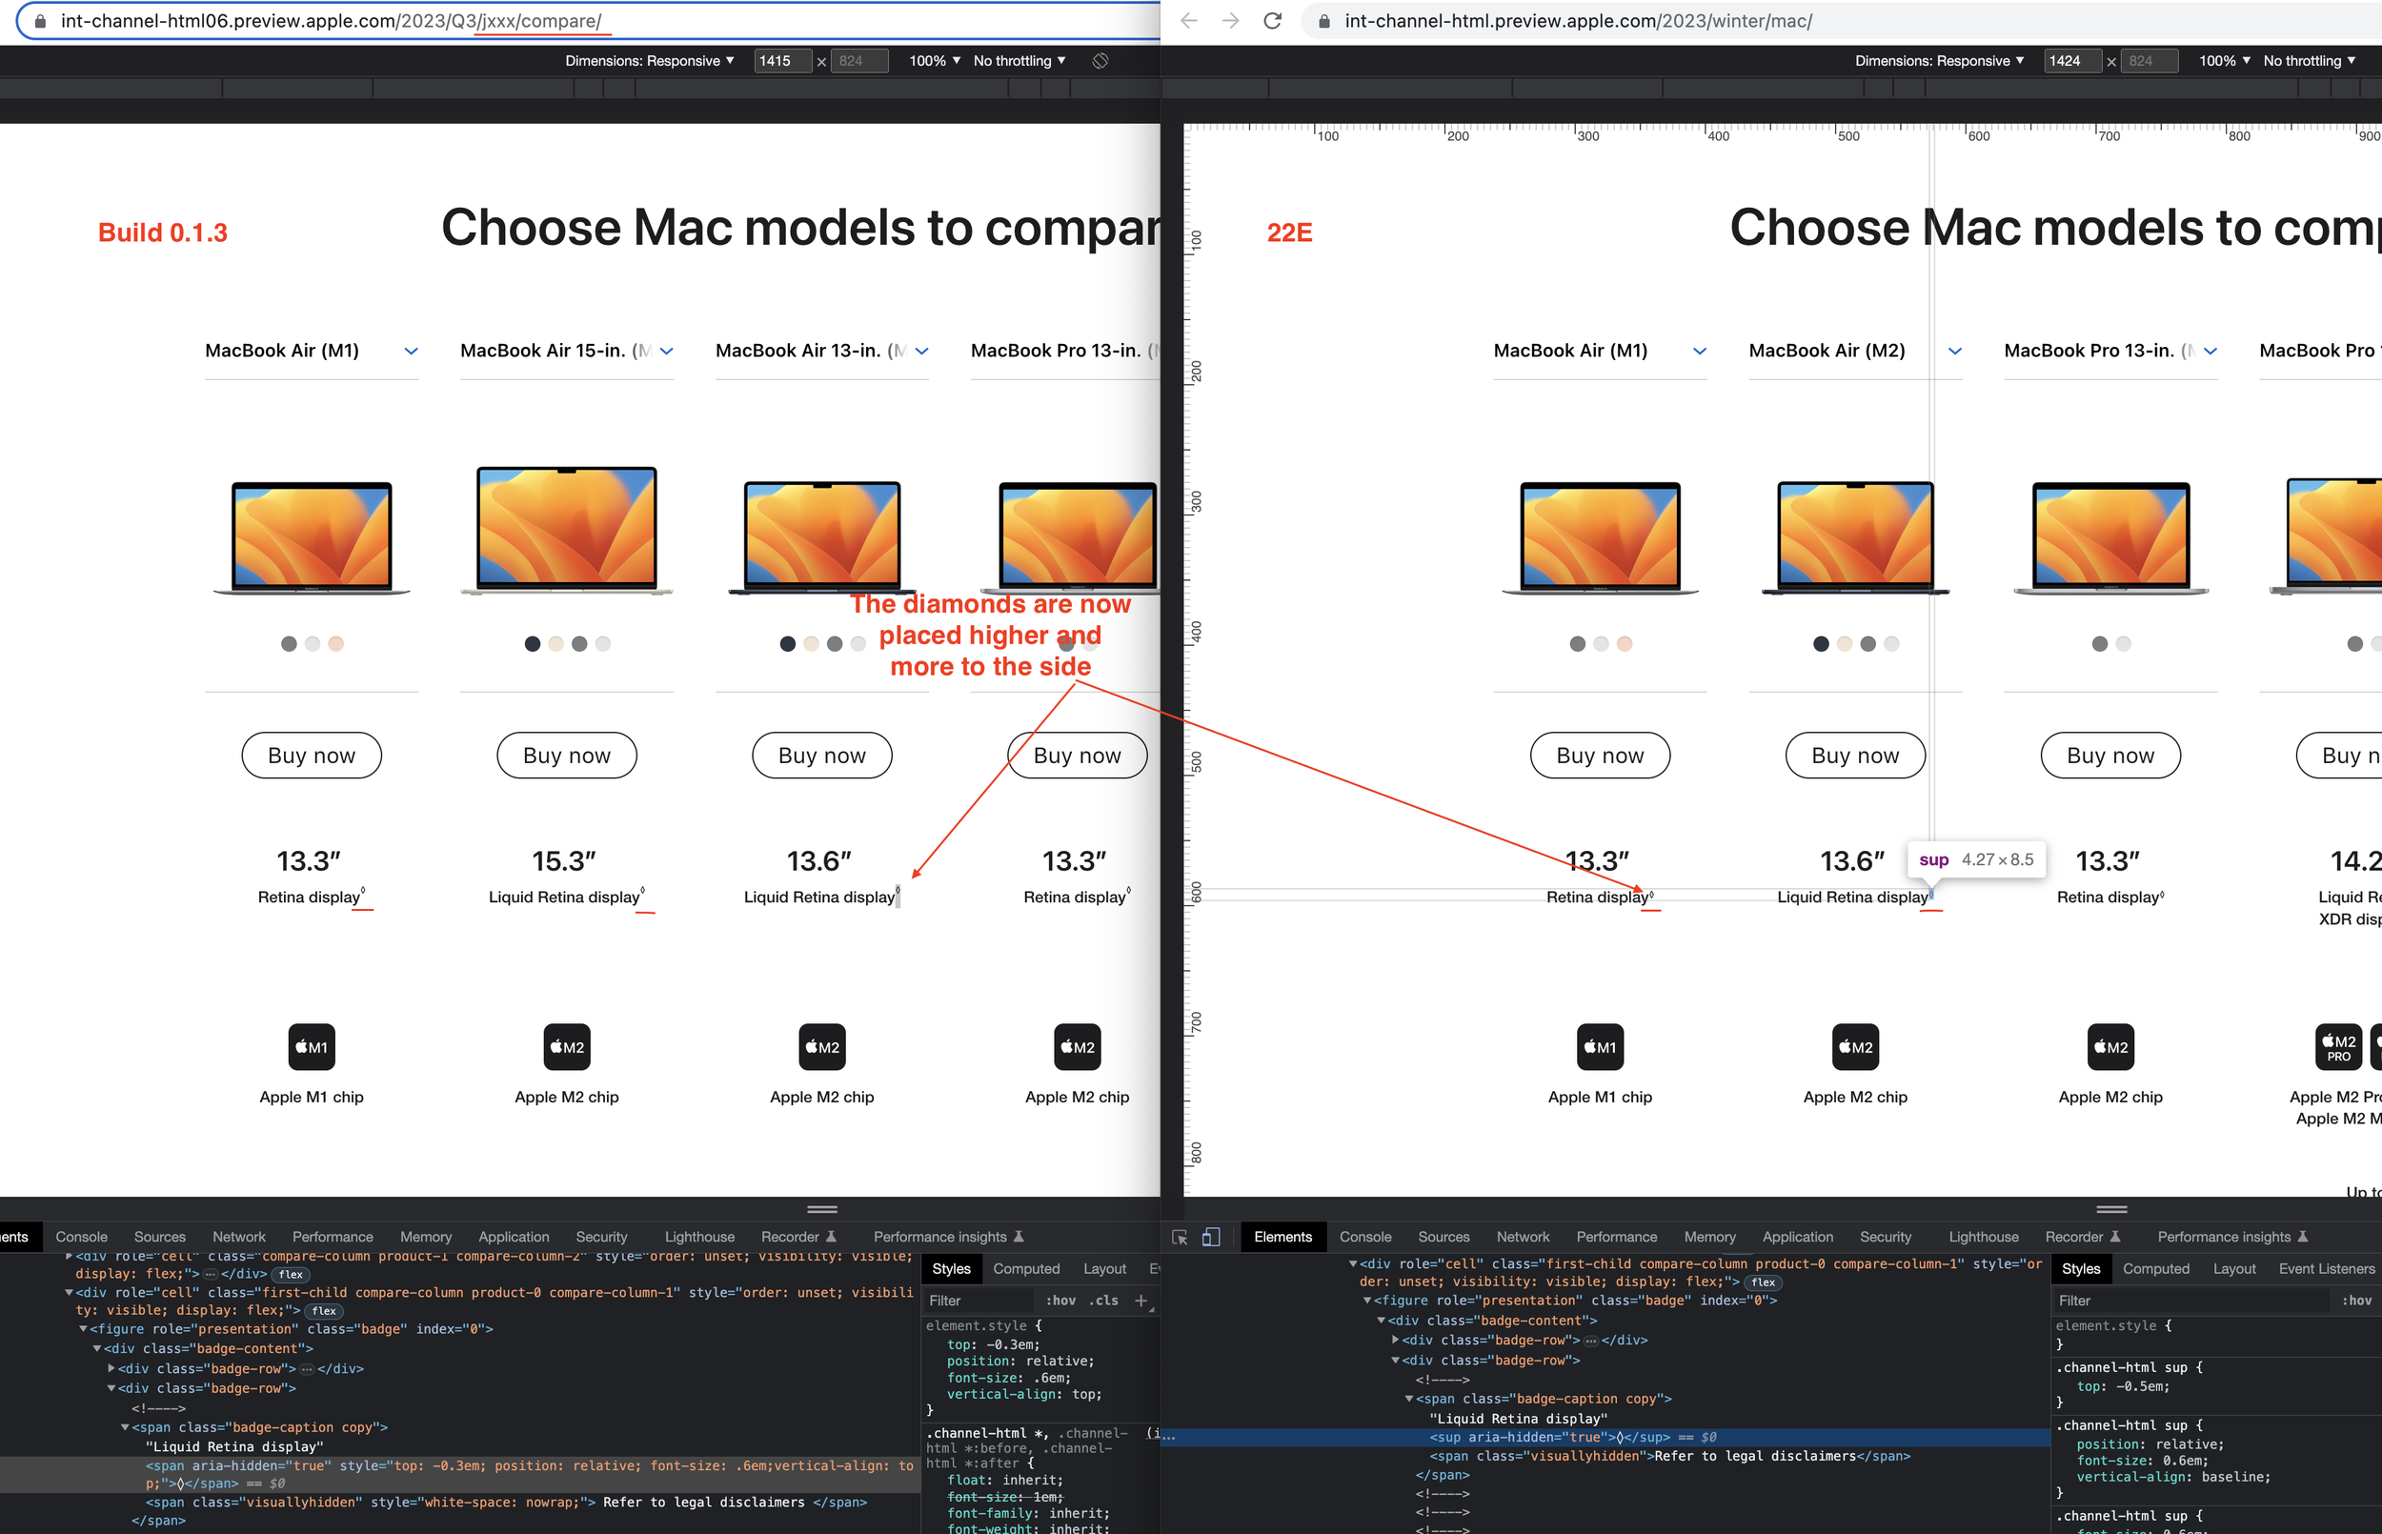2382x1534 pixels.
Task: Switch to Console tab in right DevTools
Action: click(1364, 1236)
